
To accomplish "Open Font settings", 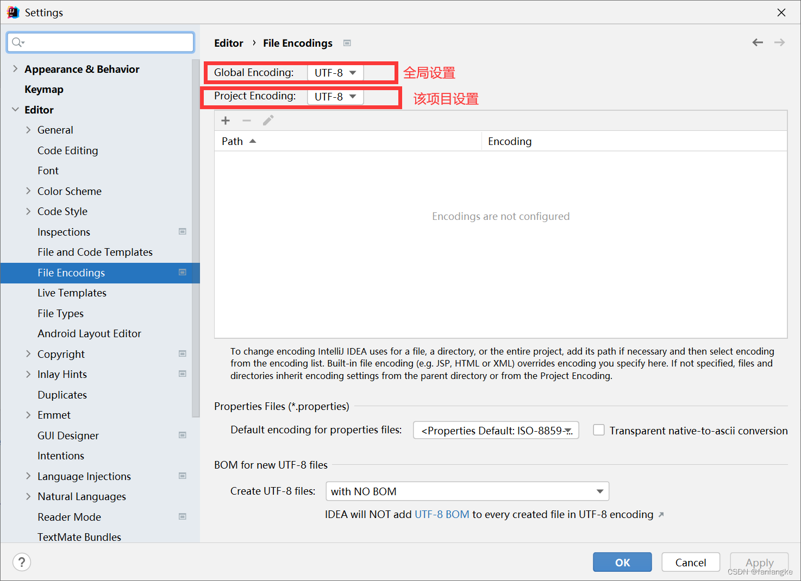I will pyautogui.click(x=48, y=170).
